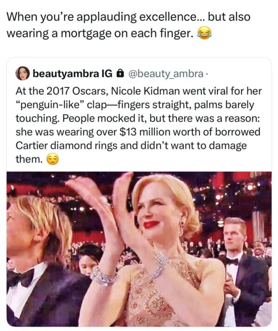Click the caption line "When you're applauding excellence"

[105, 17]
